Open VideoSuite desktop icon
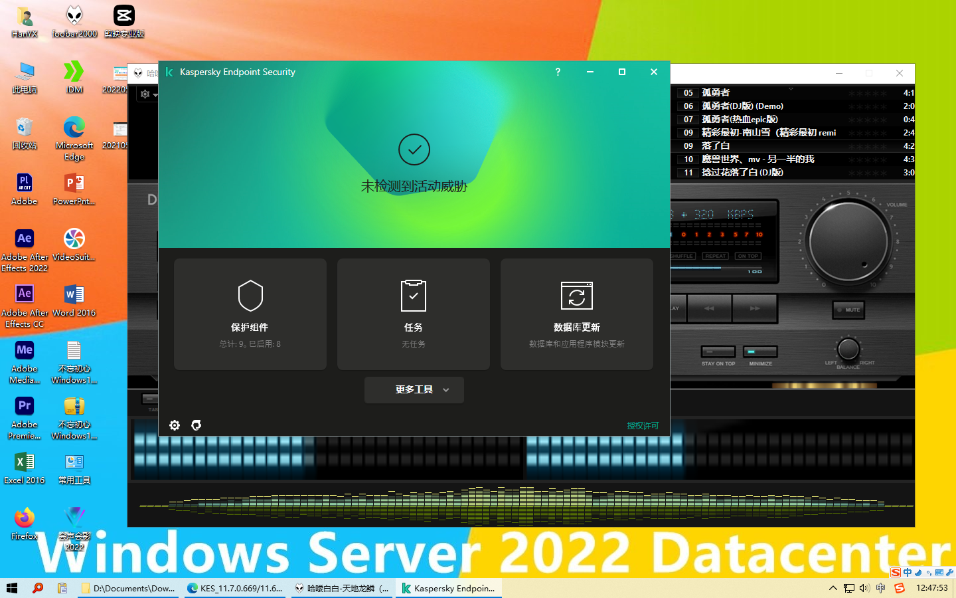956x598 pixels. [x=74, y=245]
